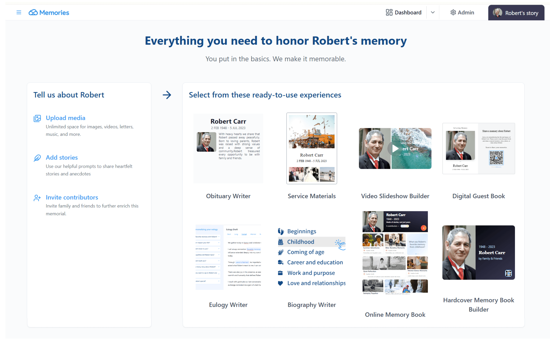The width and height of the screenshot is (554, 345).
Task: Click the right arrow between panels
Action: (x=167, y=95)
